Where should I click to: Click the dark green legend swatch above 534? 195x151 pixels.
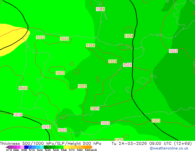click(x=46, y=147)
